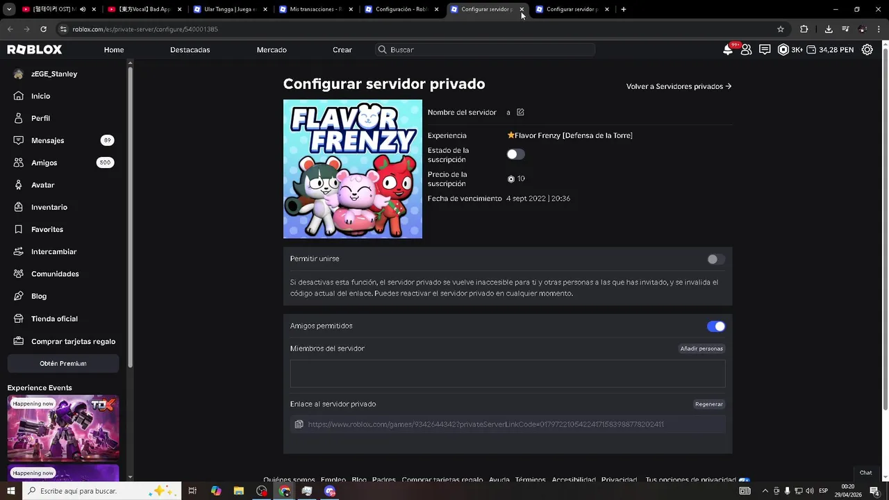Disable the Amigos permitidos switch
The image size is (889, 500).
point(716,326)
